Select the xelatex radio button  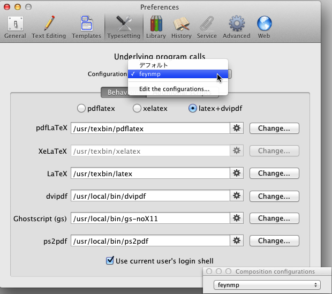click(x=137, y=108)
